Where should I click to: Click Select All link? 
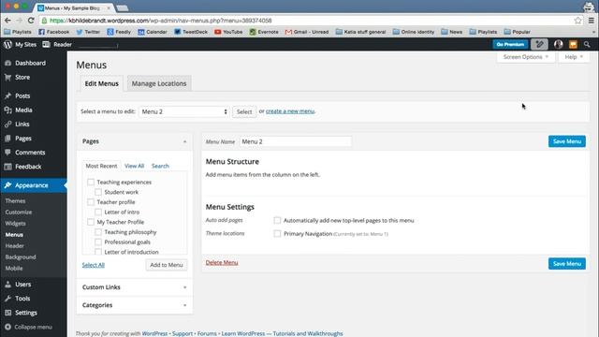click(94, 265)
